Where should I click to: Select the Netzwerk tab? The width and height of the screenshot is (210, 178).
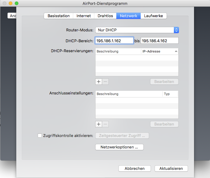128,16
